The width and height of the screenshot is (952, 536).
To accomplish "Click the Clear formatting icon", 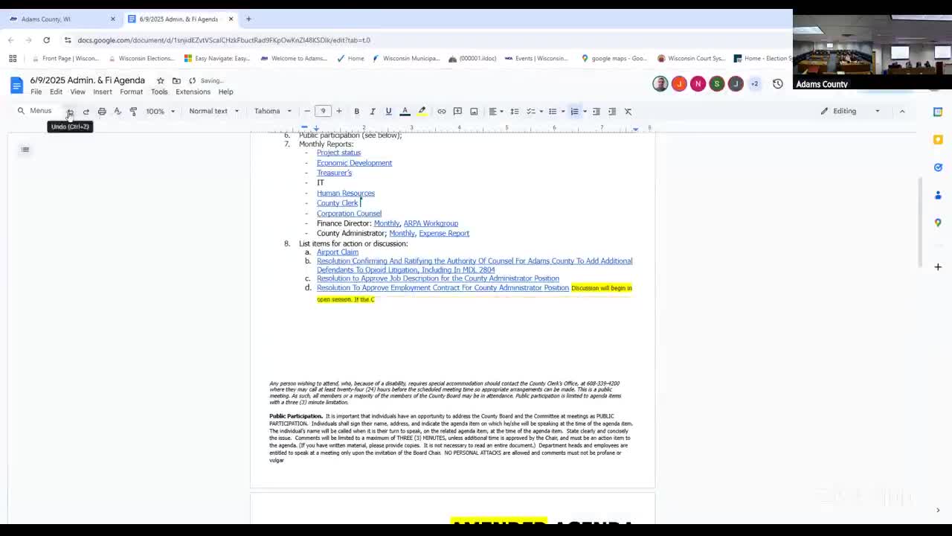I will point(628,112).
